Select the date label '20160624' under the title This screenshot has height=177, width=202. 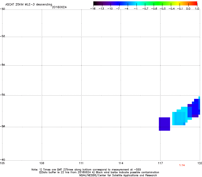click(x=59, y=7)
